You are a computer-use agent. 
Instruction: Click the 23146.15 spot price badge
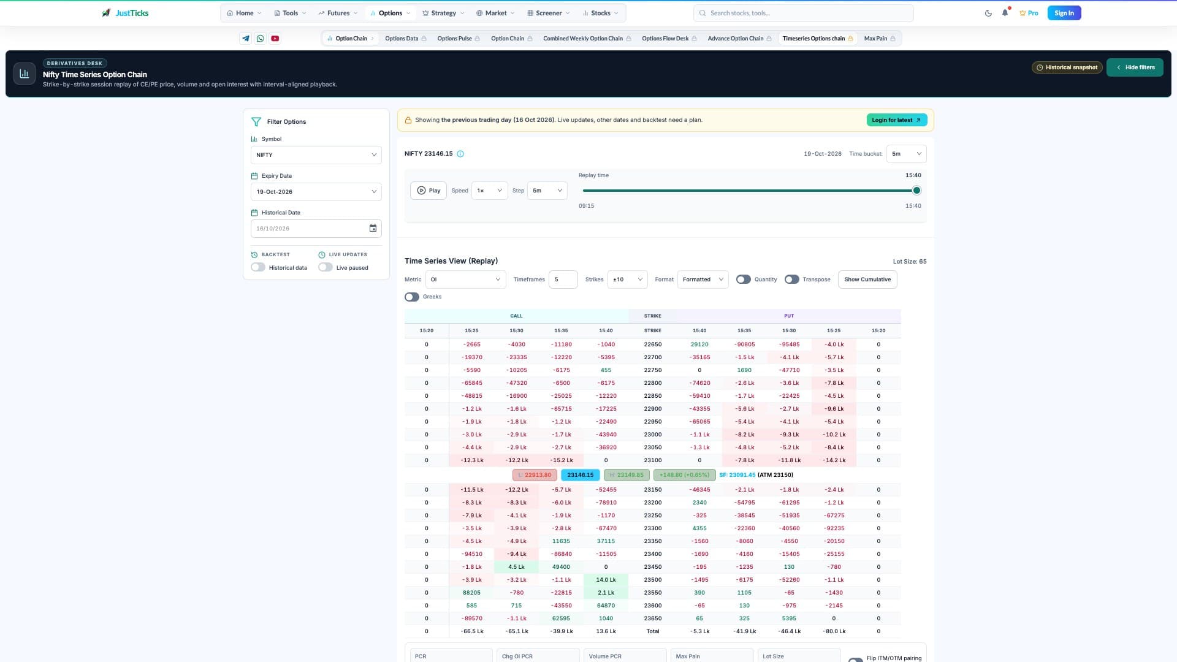pos(580,475)
